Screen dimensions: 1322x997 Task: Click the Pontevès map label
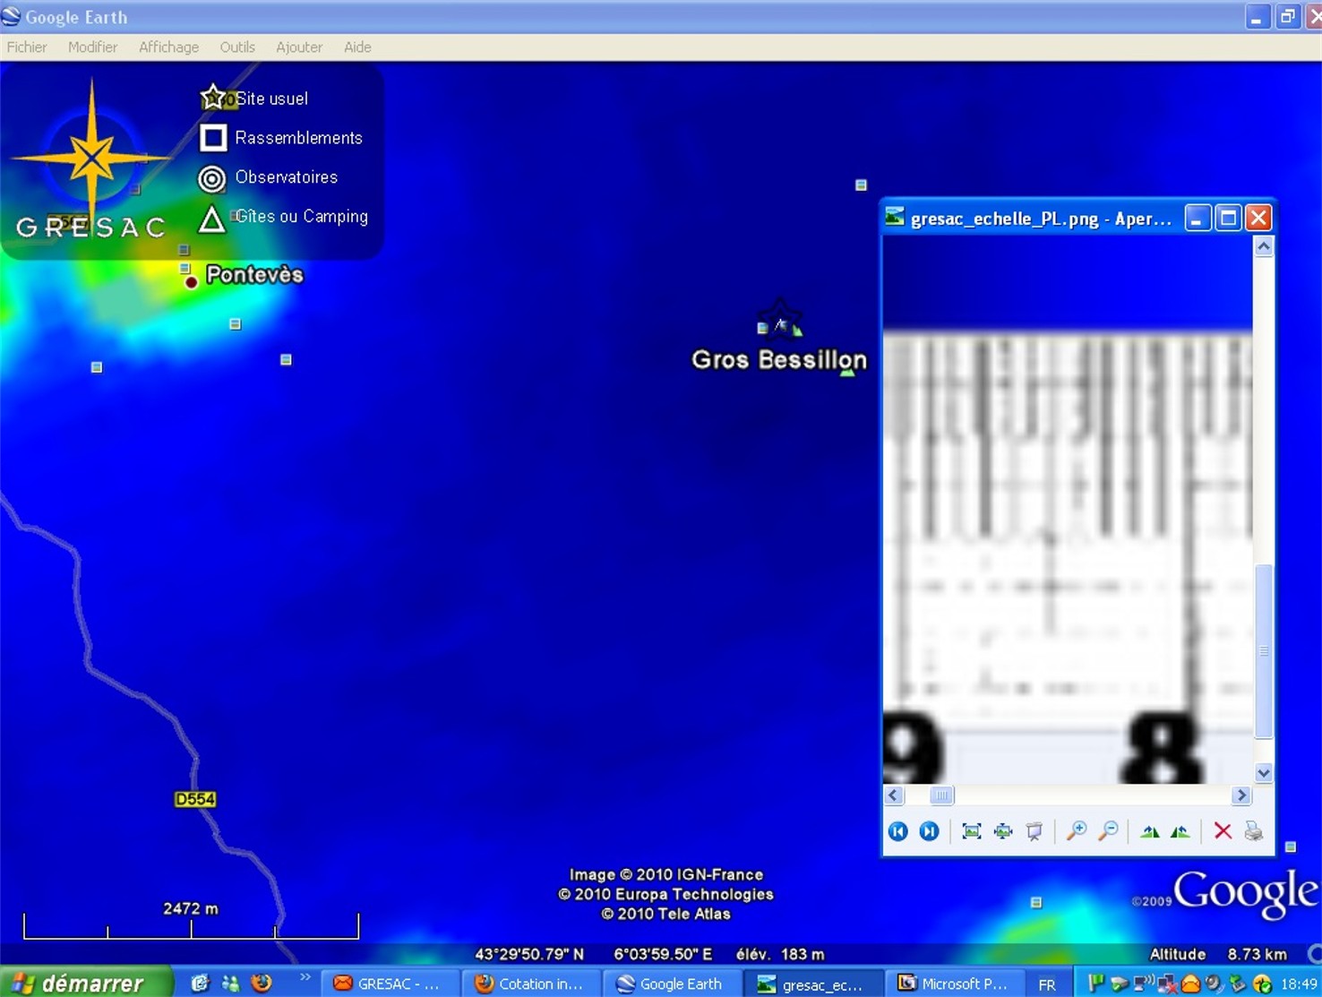point(254,274)
